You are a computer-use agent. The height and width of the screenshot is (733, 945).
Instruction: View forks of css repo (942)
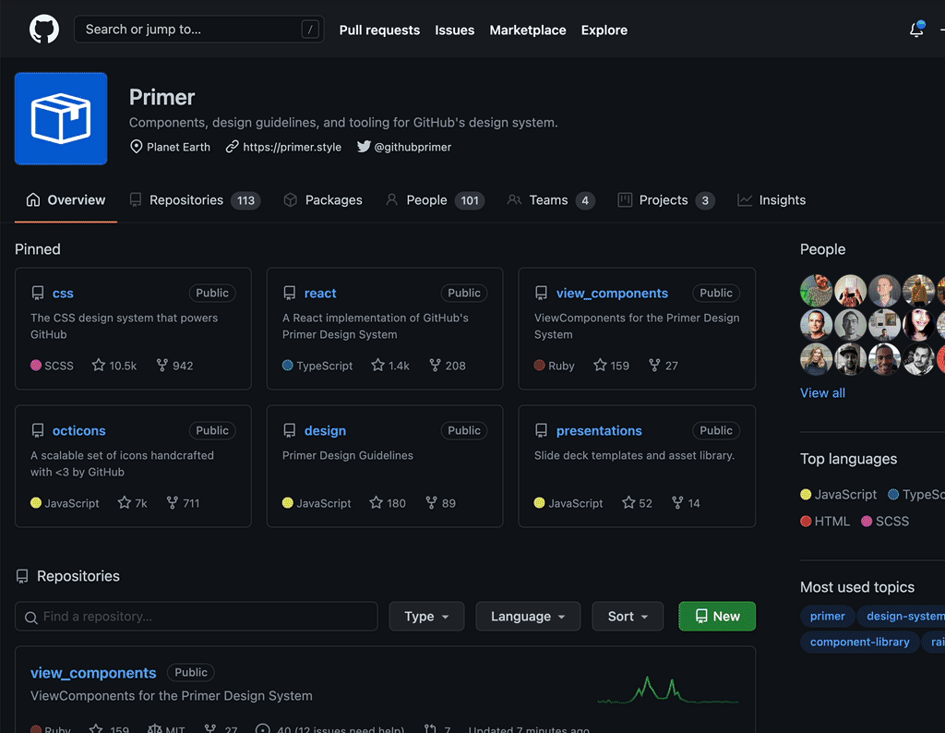pos(174,366)
